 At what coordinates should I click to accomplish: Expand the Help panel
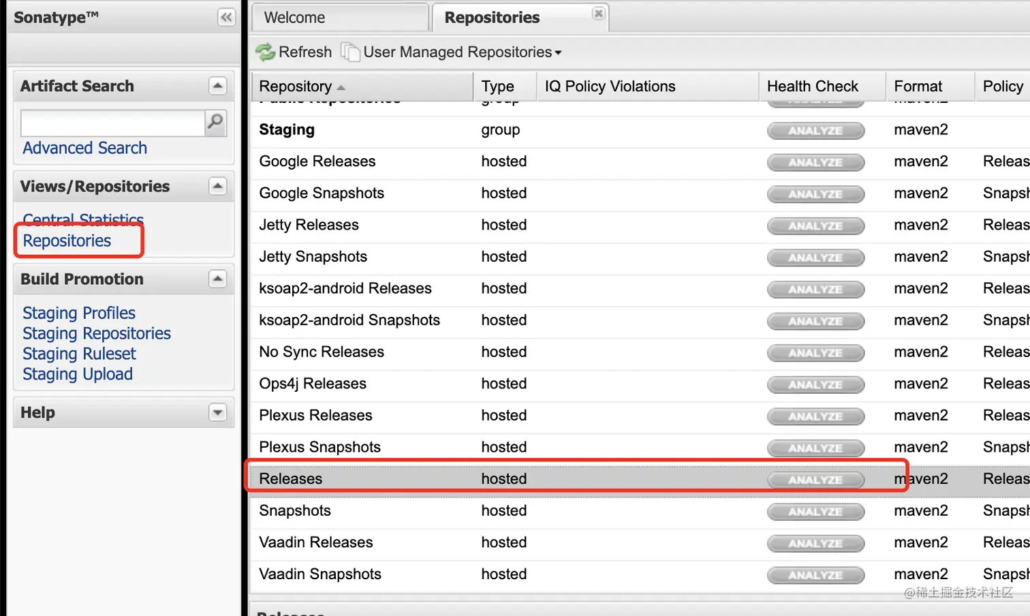[217, 412]
